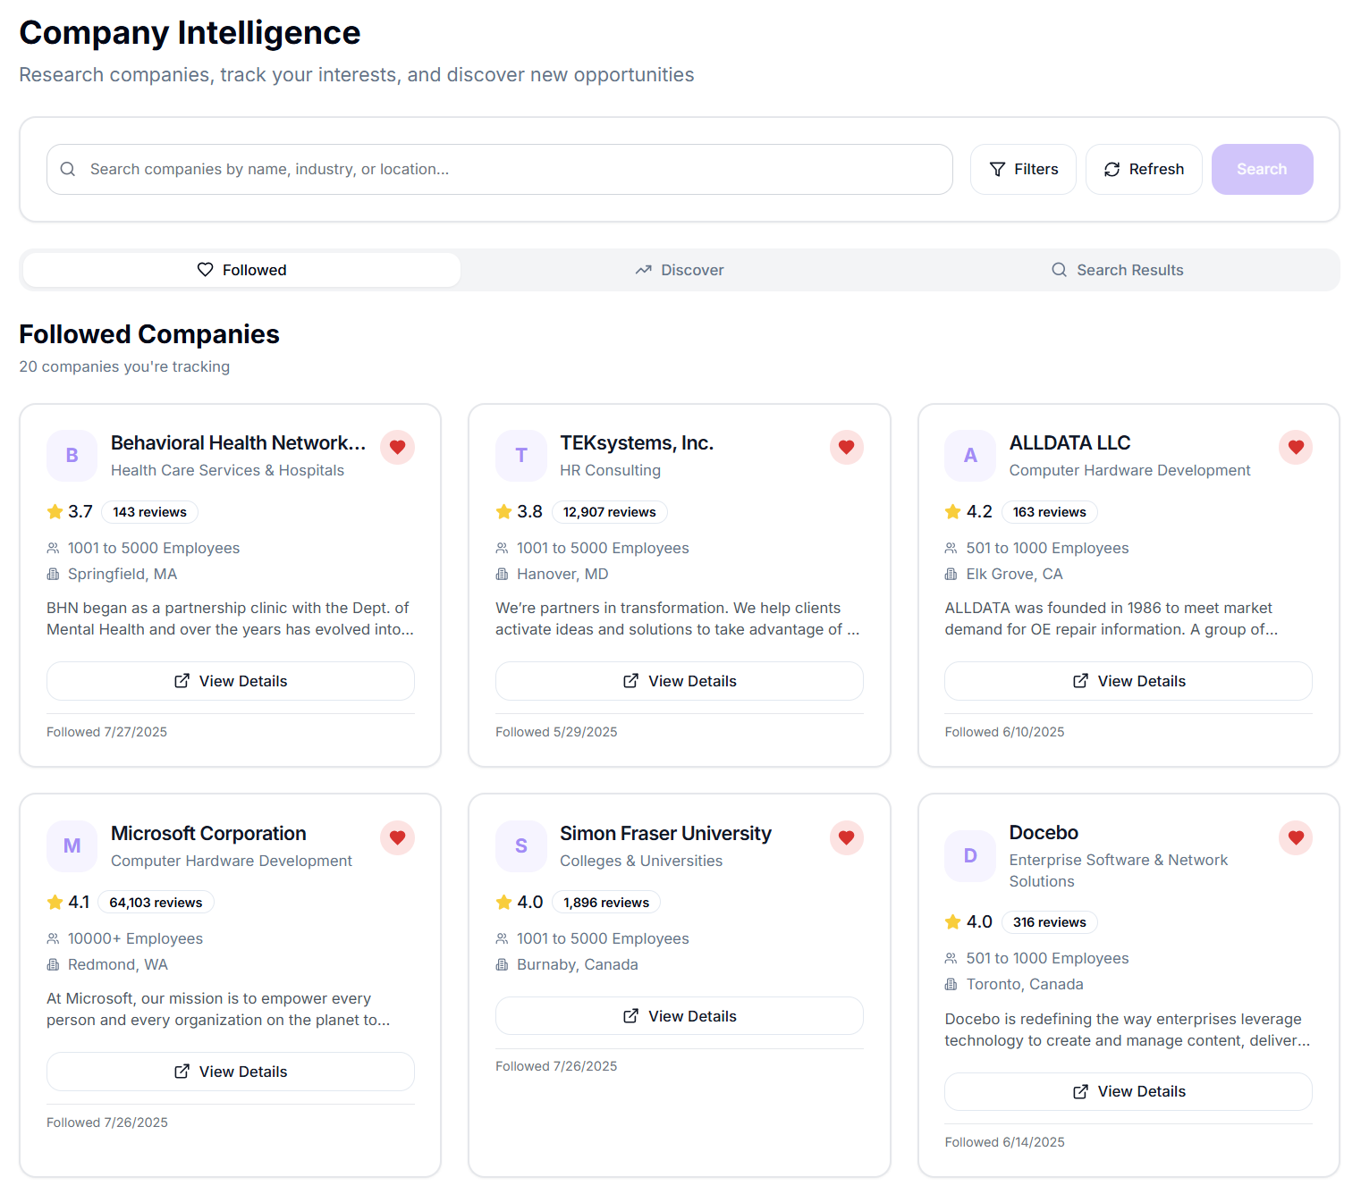
Task: Click the 'Simon Fraser University' title
Action: 665,834
